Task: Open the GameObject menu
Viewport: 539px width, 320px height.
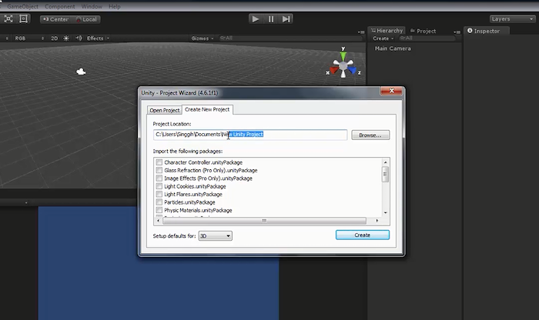Action: 22,6
